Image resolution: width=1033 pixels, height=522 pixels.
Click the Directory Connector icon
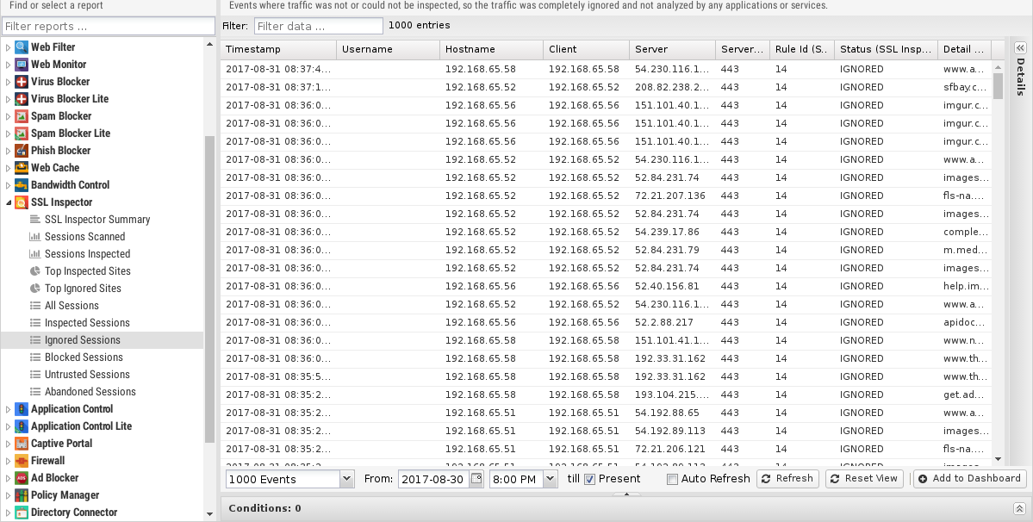[22, 513]
